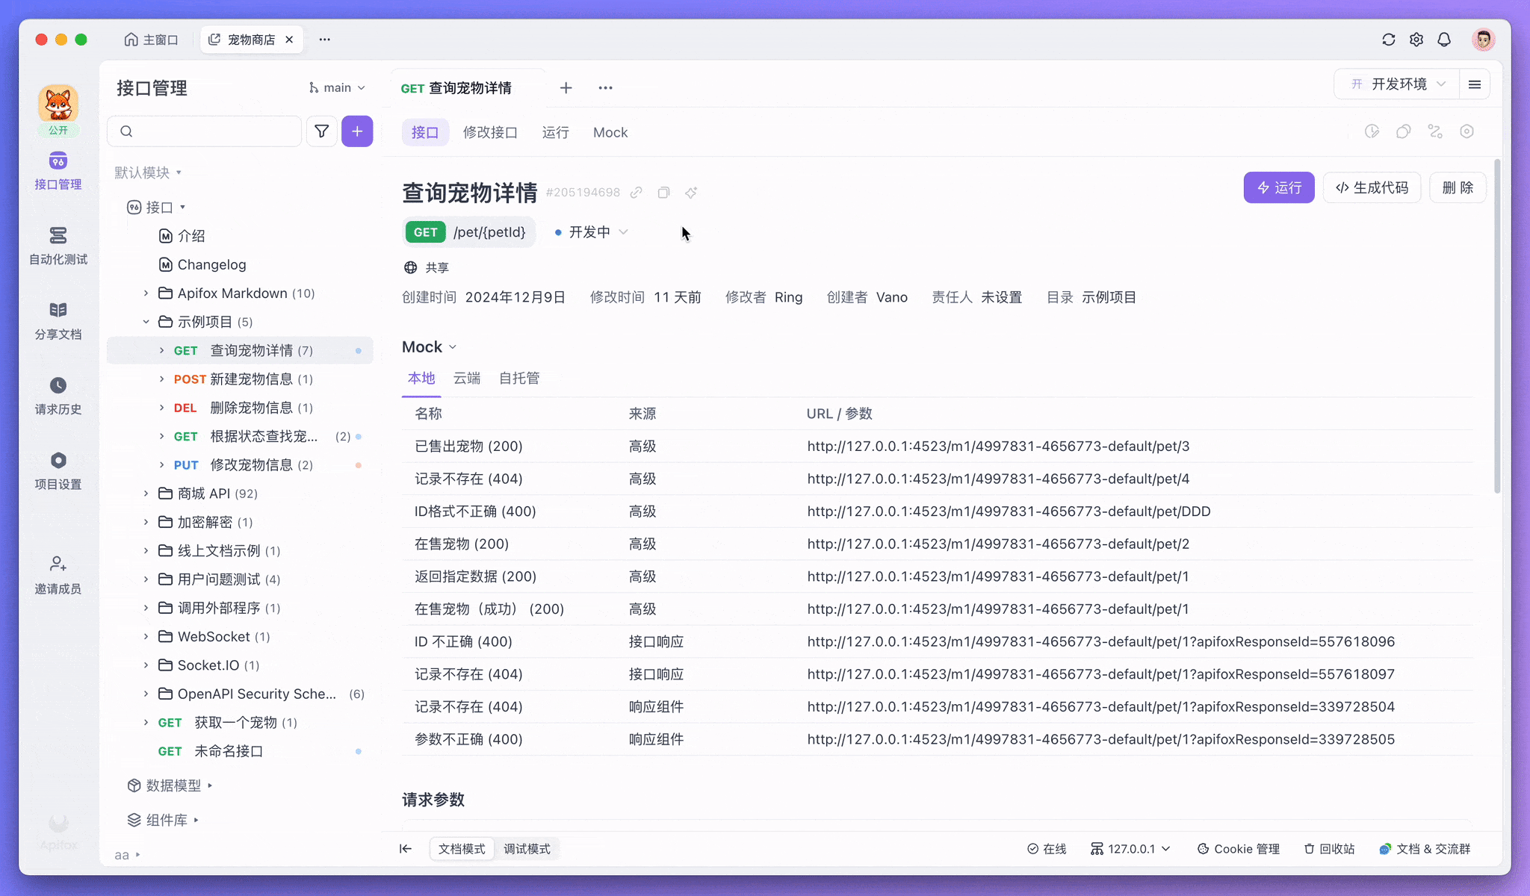Screen dimensions: 1530x896
Task: Click the second icon in top-right toolbar row
Action: point(1403,131)
